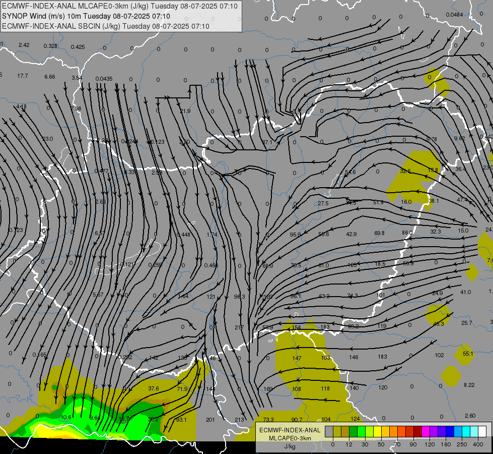
Task: Click the legend tick label '400'
Action: (x=478, y=444)
